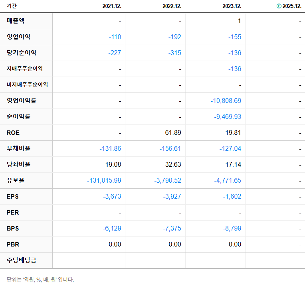Select the 2025.12. column header
Viewport: 305px width, 284px height.
coord(292,6)
